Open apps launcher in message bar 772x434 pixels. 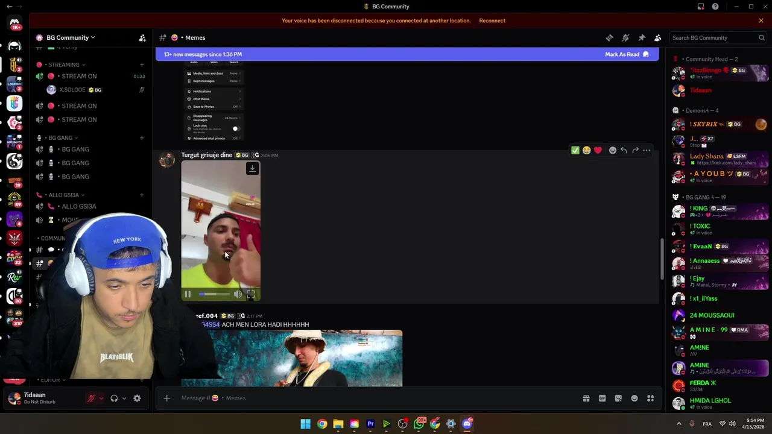[651, 398]
